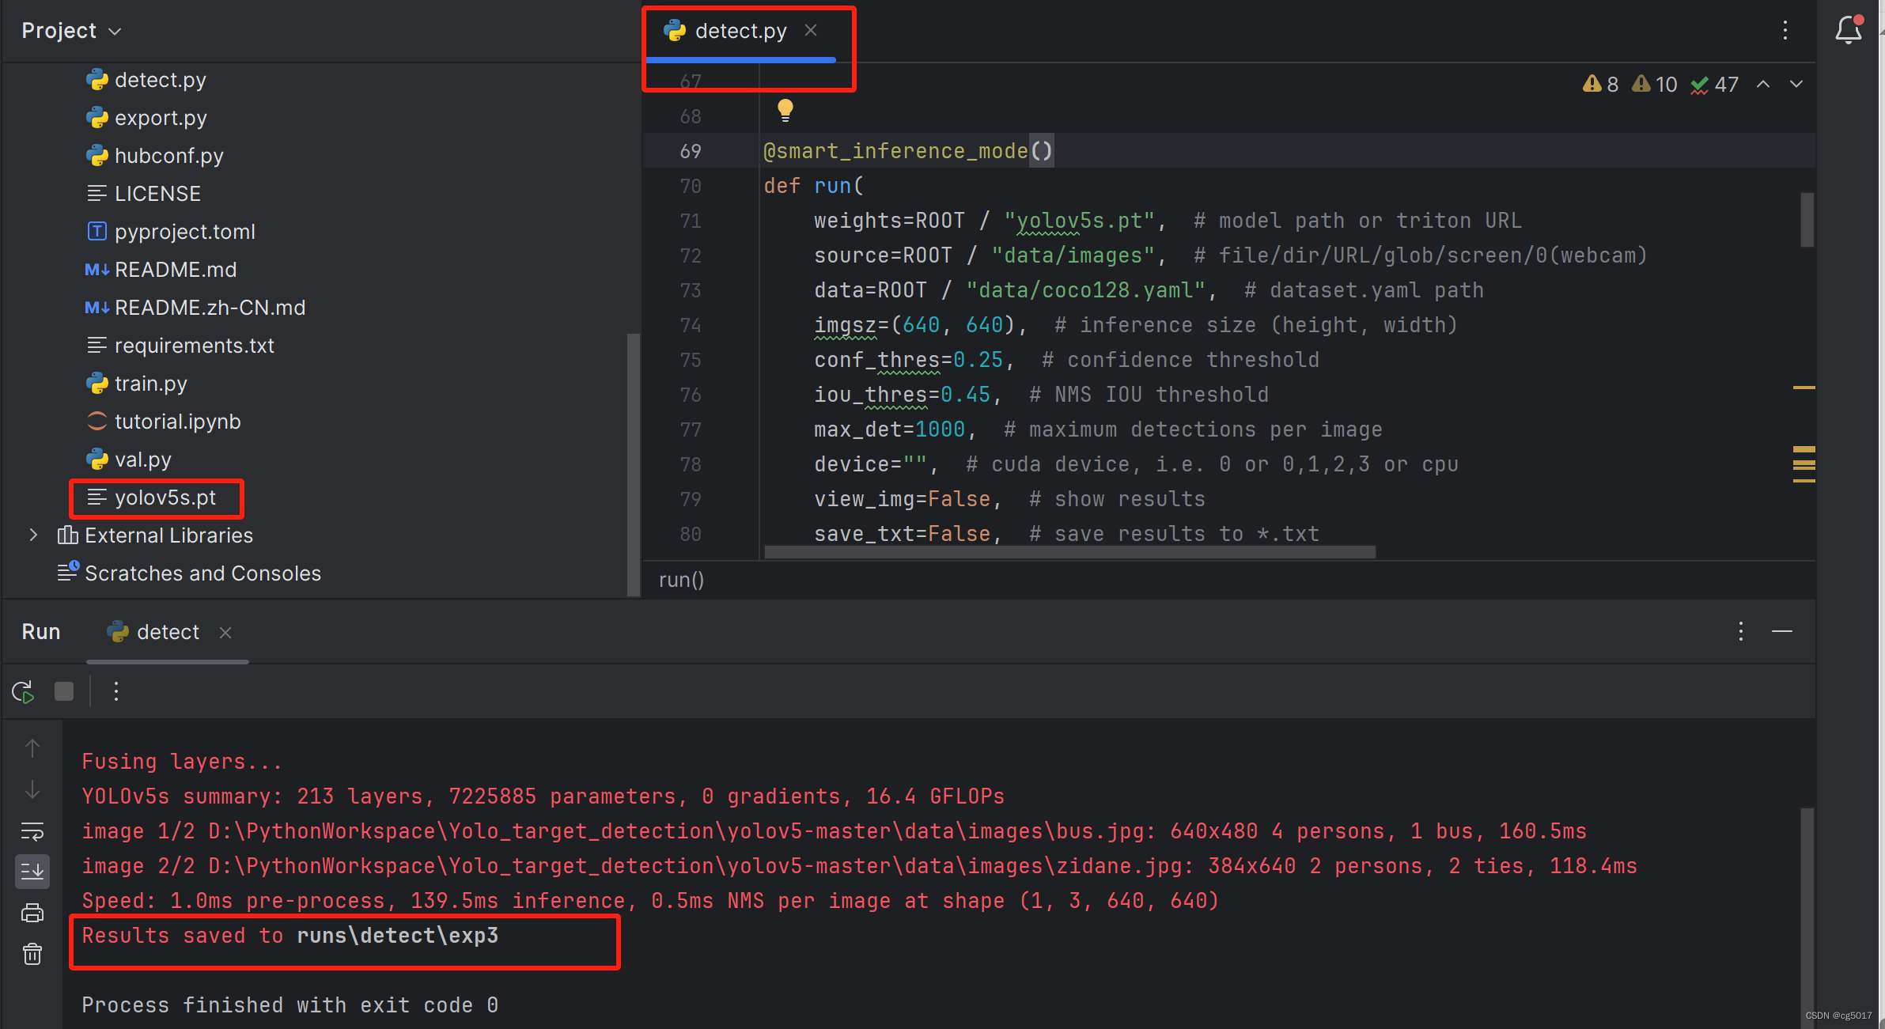Clear console with the trash icon
The width and height of the screenshot is (1885, 1029).
[32, 955]
